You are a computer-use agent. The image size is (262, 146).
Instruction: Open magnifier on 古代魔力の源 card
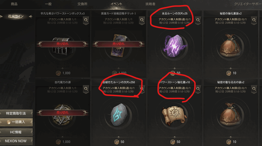(86, 89)
